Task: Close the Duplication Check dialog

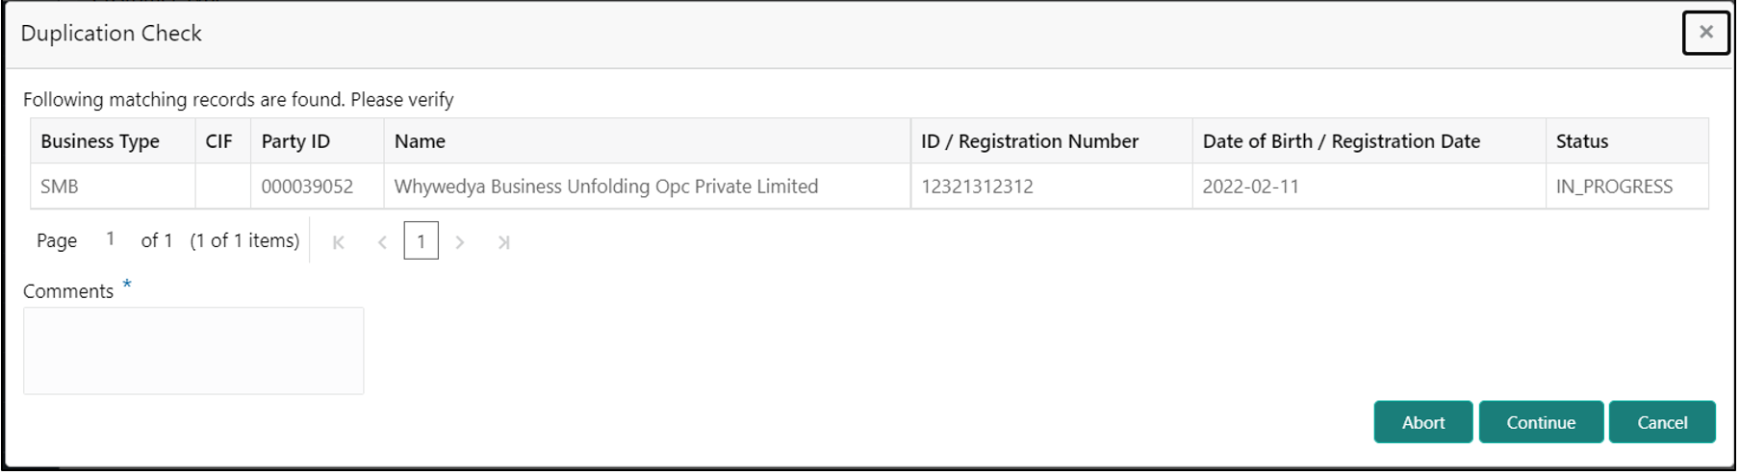Action: click(x=1704, y=33)
